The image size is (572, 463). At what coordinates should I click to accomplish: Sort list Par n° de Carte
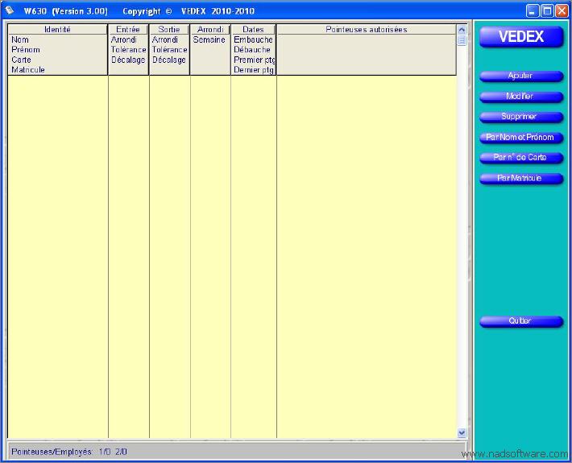pyautogui.click(x=521, y=158)
